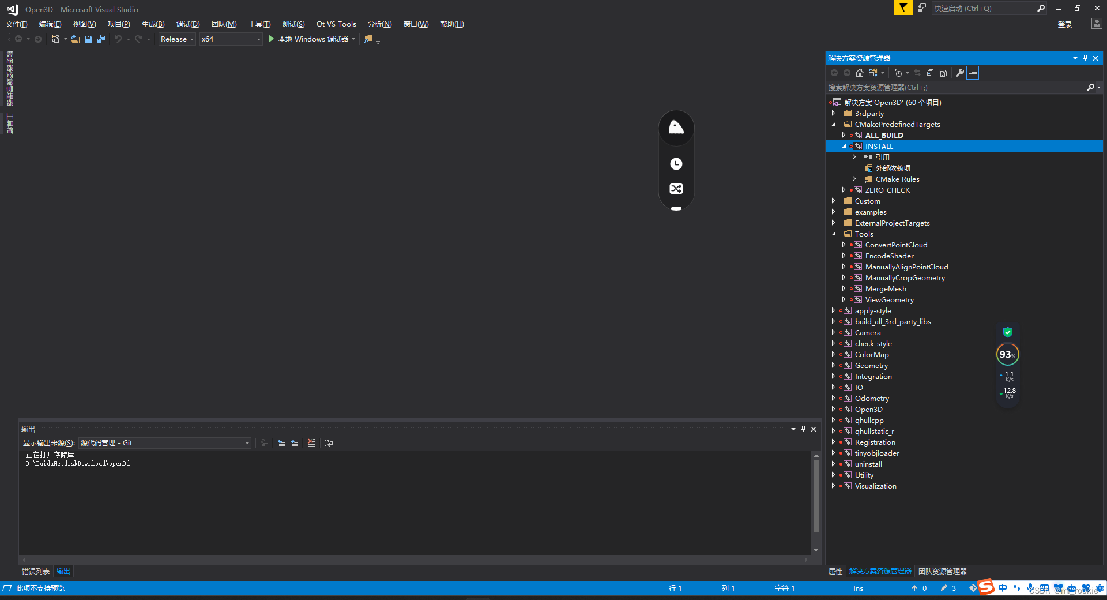This screenshot has height=600, width=1107.
Task: Click the Open File folder icon
Action: click(x=76, y=39)
